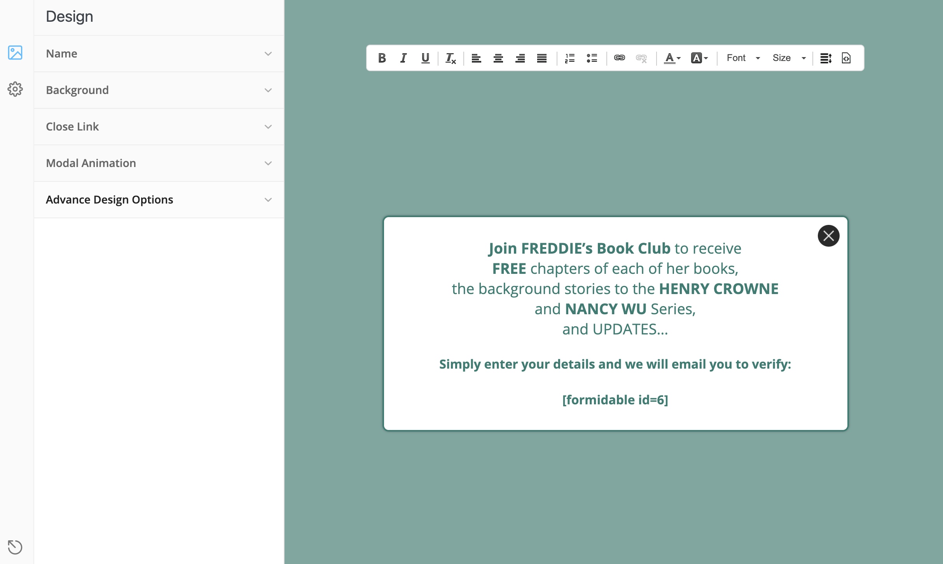The height and width of the screenshot is (564, 943).
Task: Close the modal popup preview
Action: (828, 236)
